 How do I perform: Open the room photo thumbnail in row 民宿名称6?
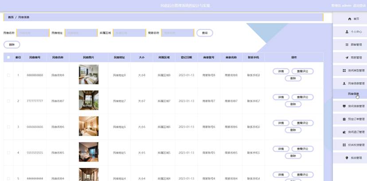89,126
